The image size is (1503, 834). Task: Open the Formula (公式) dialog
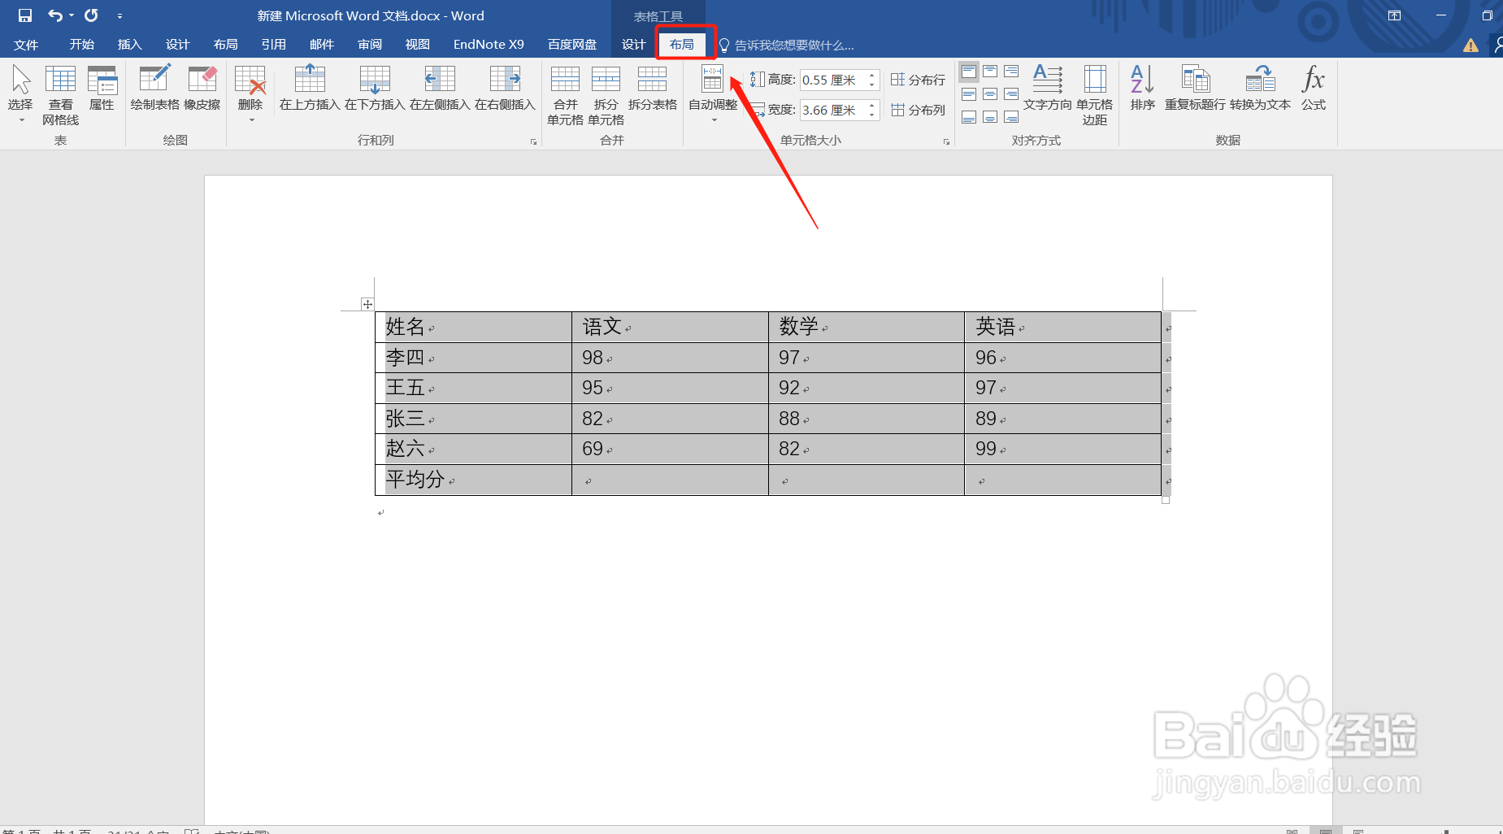tap(1314, 89)
